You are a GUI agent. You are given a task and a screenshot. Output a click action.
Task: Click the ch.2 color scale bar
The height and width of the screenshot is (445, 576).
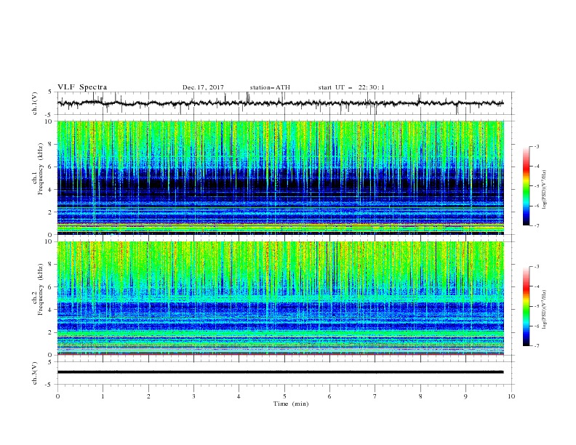pos(527,306)
